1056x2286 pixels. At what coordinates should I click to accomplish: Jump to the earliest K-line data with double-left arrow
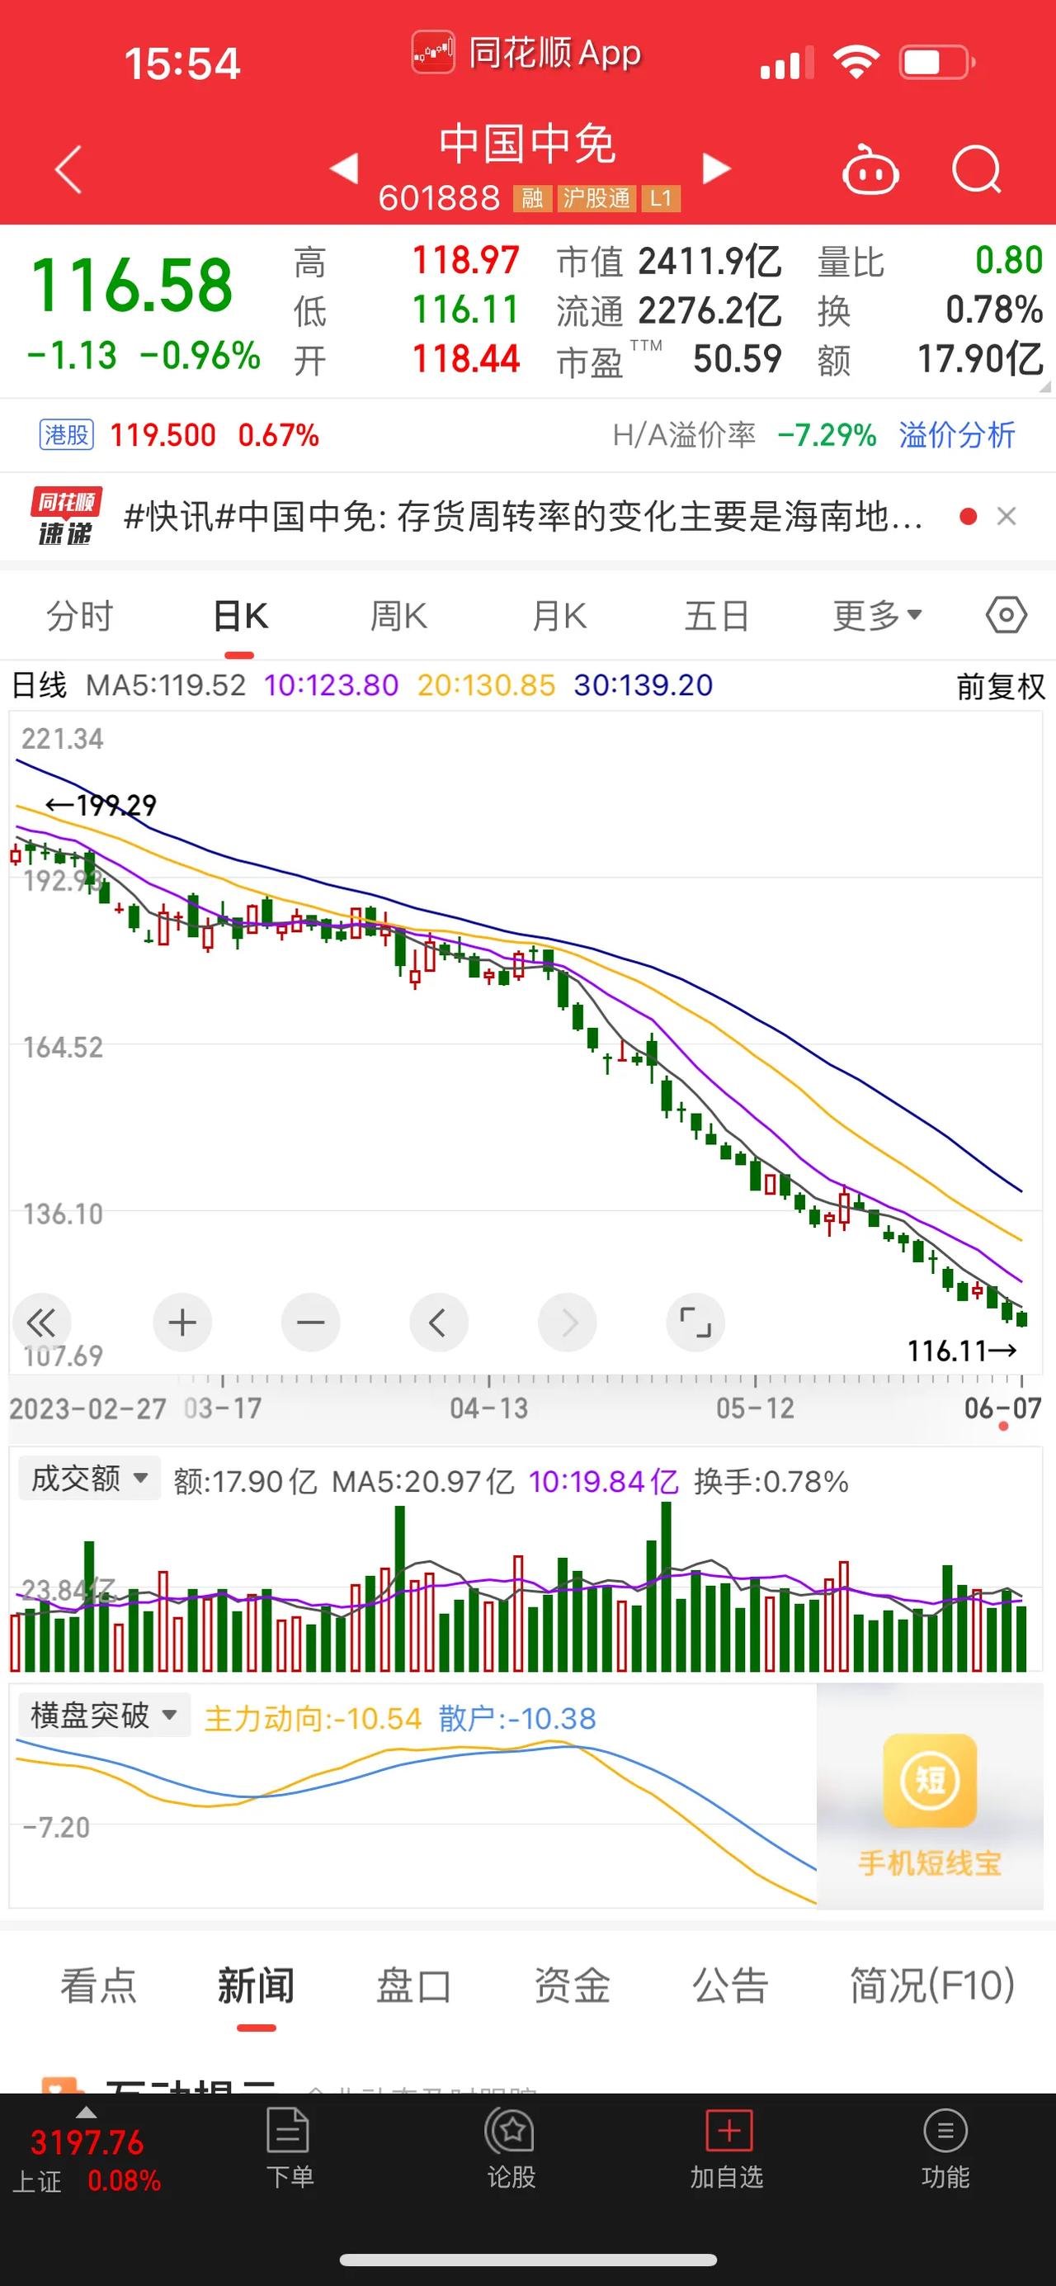[x=40, y=1323]
